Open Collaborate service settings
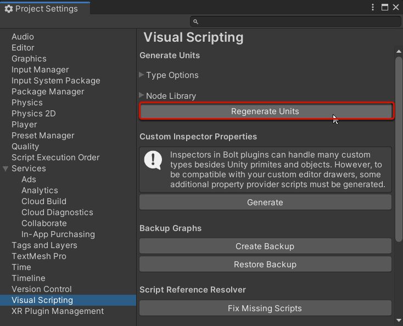The height and width of the screenshot is (326, 403). tap(44, 223)
